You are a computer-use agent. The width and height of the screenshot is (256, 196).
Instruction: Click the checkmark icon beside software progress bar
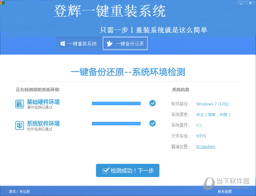coord(153,123)
